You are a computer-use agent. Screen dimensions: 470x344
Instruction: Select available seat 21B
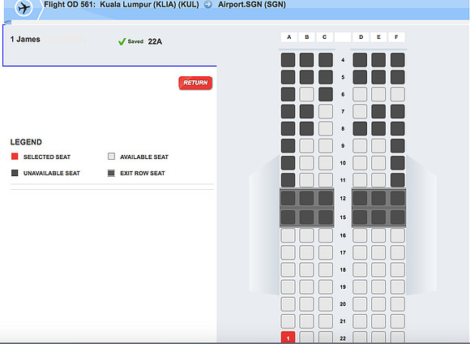coord(306,321)
